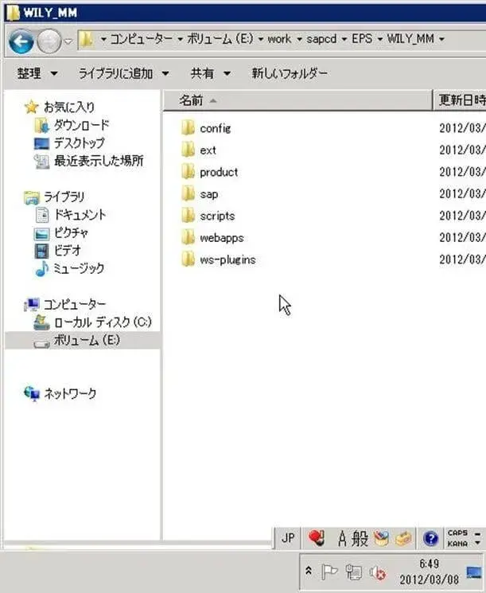The image size is (486, 593).
Task: Open the IME tools toolbox icon
Action: click(x=403, y=538)
